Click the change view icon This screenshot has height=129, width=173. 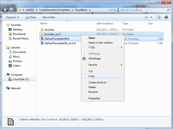coord(147,17)
